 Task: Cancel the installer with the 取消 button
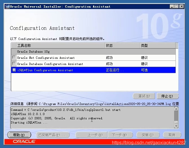click(x=172, y=135)
